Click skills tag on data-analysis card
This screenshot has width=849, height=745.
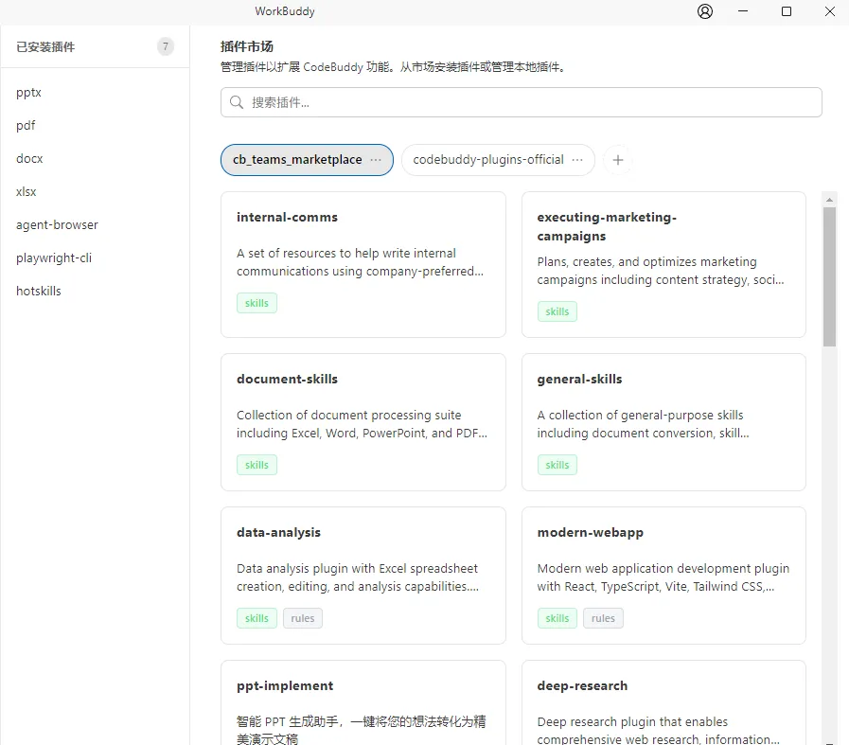[256, 618]
